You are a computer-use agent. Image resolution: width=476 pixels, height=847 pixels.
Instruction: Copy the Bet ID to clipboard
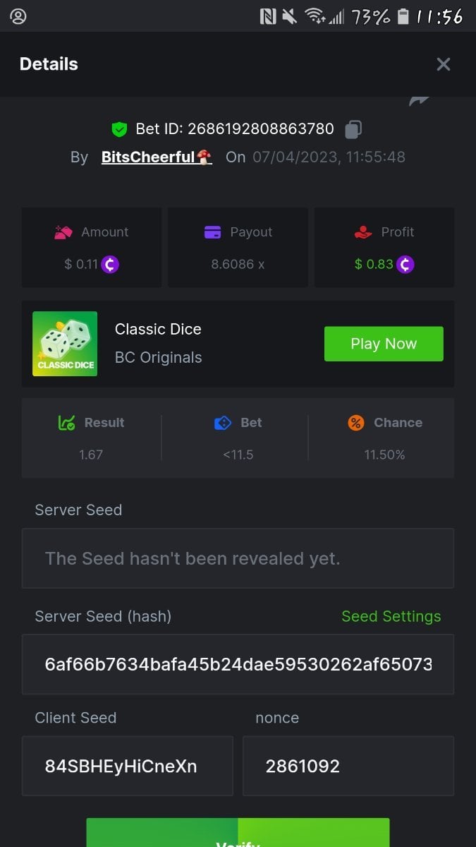(353, 129)
